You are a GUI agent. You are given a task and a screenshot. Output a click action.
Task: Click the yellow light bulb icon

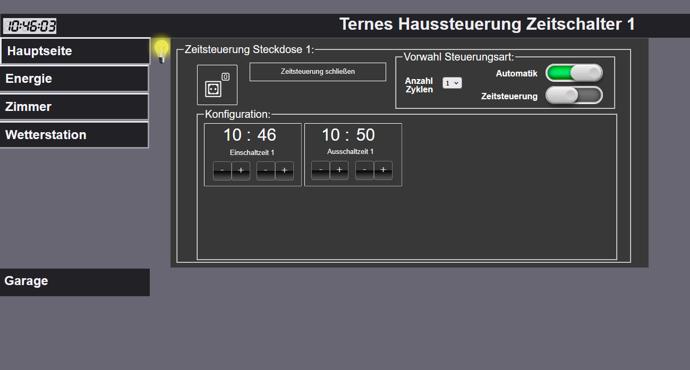pyautogui.click(x=161, y=51)
